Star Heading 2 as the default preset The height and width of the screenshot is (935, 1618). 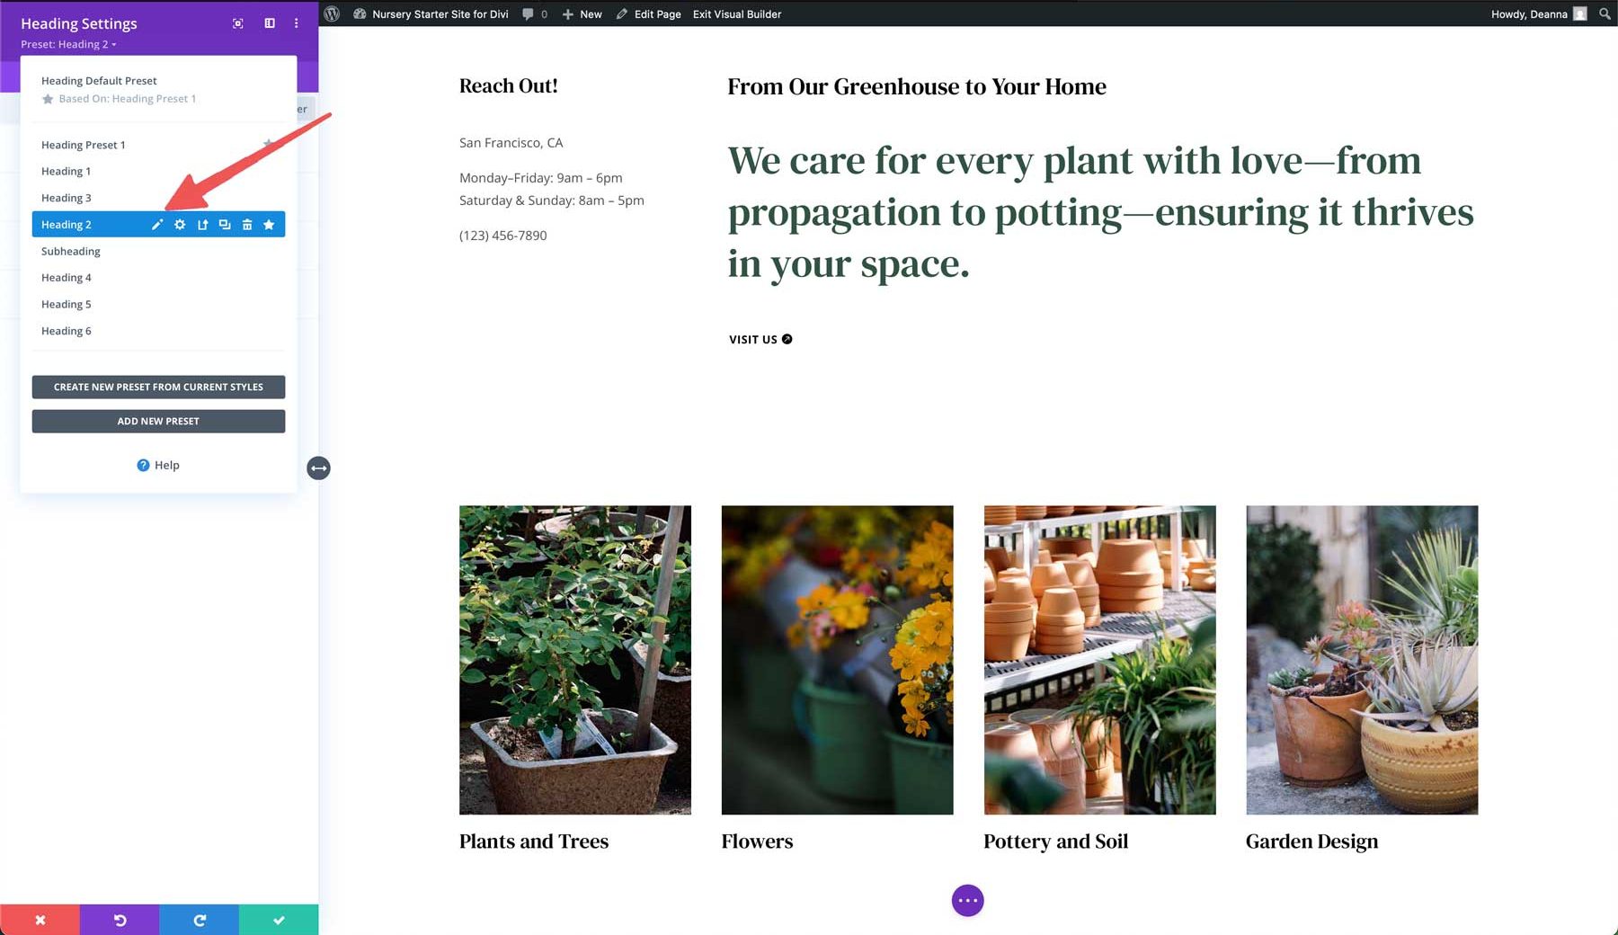tap(269, 224)
